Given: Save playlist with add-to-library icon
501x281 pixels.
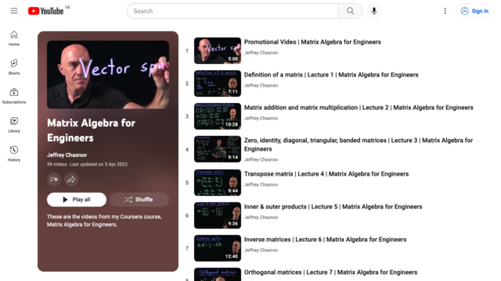Looking at the screenshot, I should 54,180.
